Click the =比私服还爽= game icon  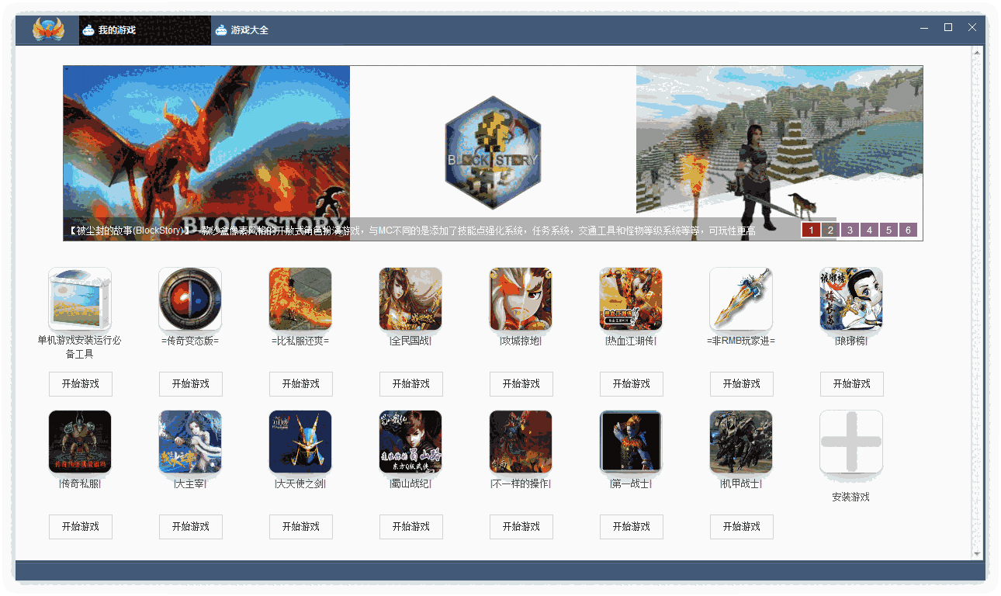point(300,300)
